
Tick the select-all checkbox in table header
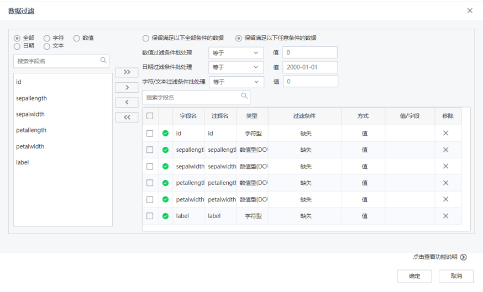[x=150, y=116]
